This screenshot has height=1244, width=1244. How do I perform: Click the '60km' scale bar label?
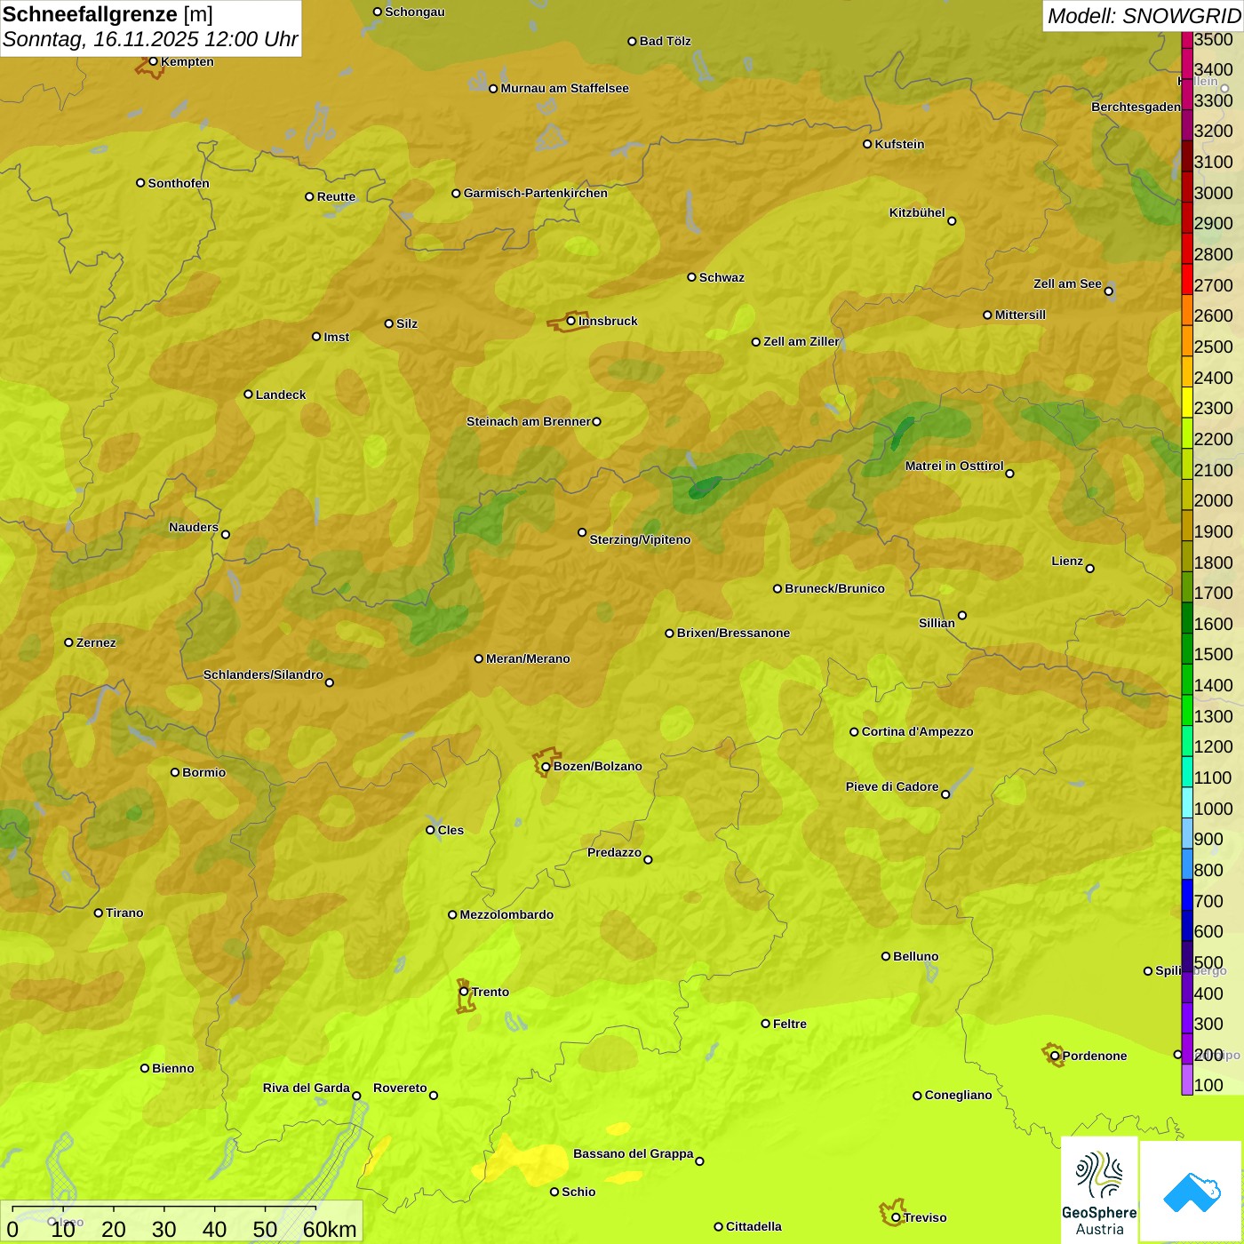tap(330, 1229)
